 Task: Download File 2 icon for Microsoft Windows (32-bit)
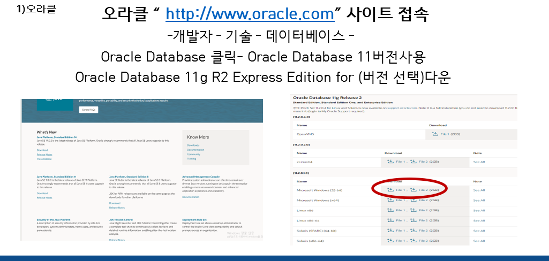(413, 190)
